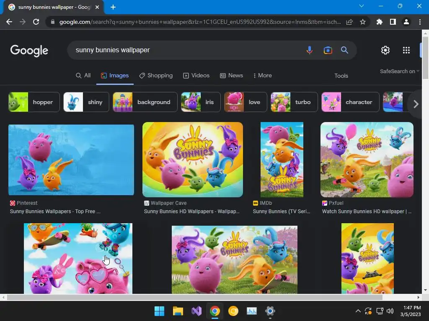
Task: Click the Wallpaper Cave source label
Action: pyautogui.click(x=165, y=203)
